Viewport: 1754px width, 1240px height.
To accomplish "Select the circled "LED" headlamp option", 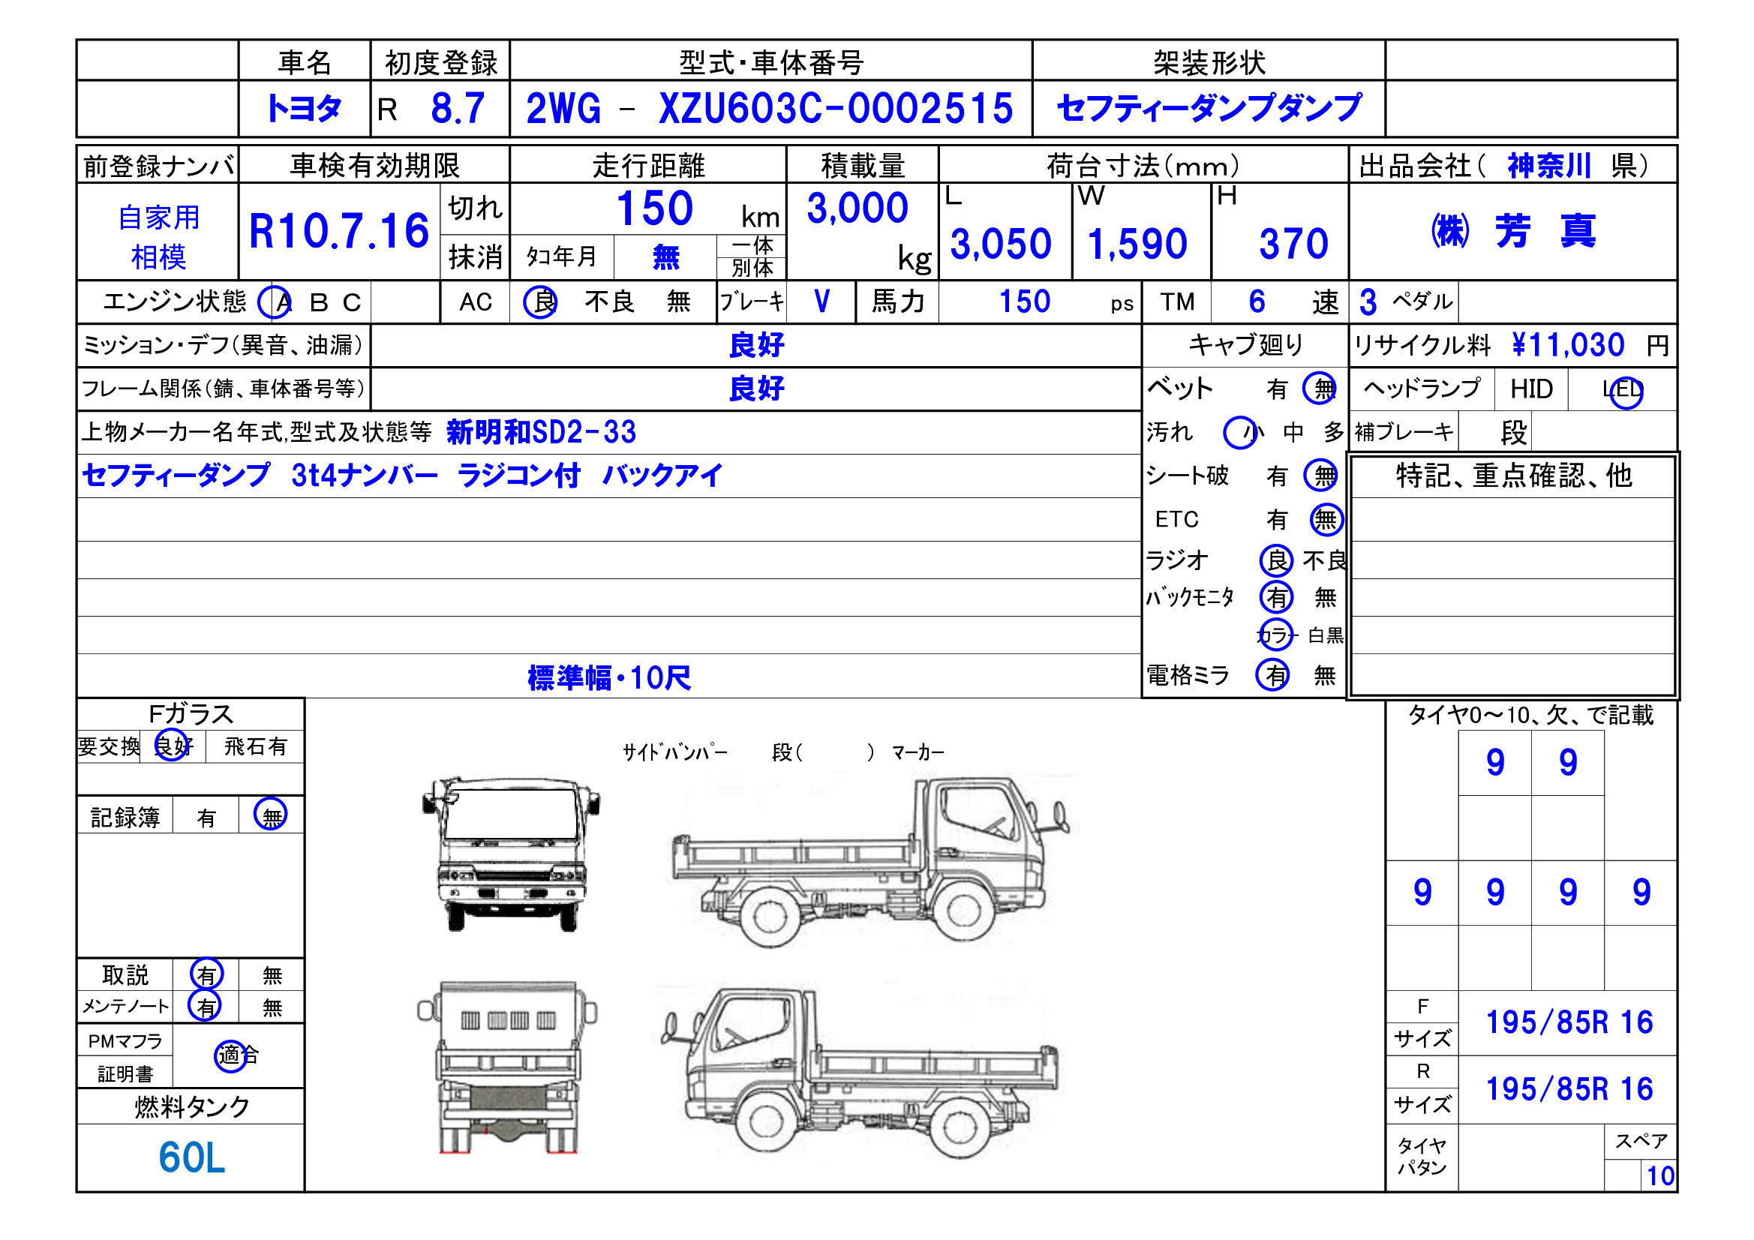I will click(x=1626, y=391).
